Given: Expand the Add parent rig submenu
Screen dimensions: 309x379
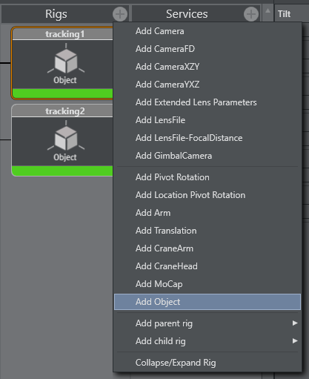Looking at the screenshot, I should click(x=207, y=323).
